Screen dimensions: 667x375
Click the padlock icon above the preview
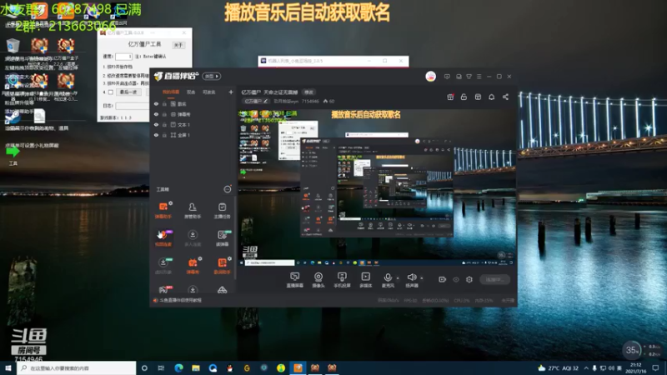coord(464,97)
